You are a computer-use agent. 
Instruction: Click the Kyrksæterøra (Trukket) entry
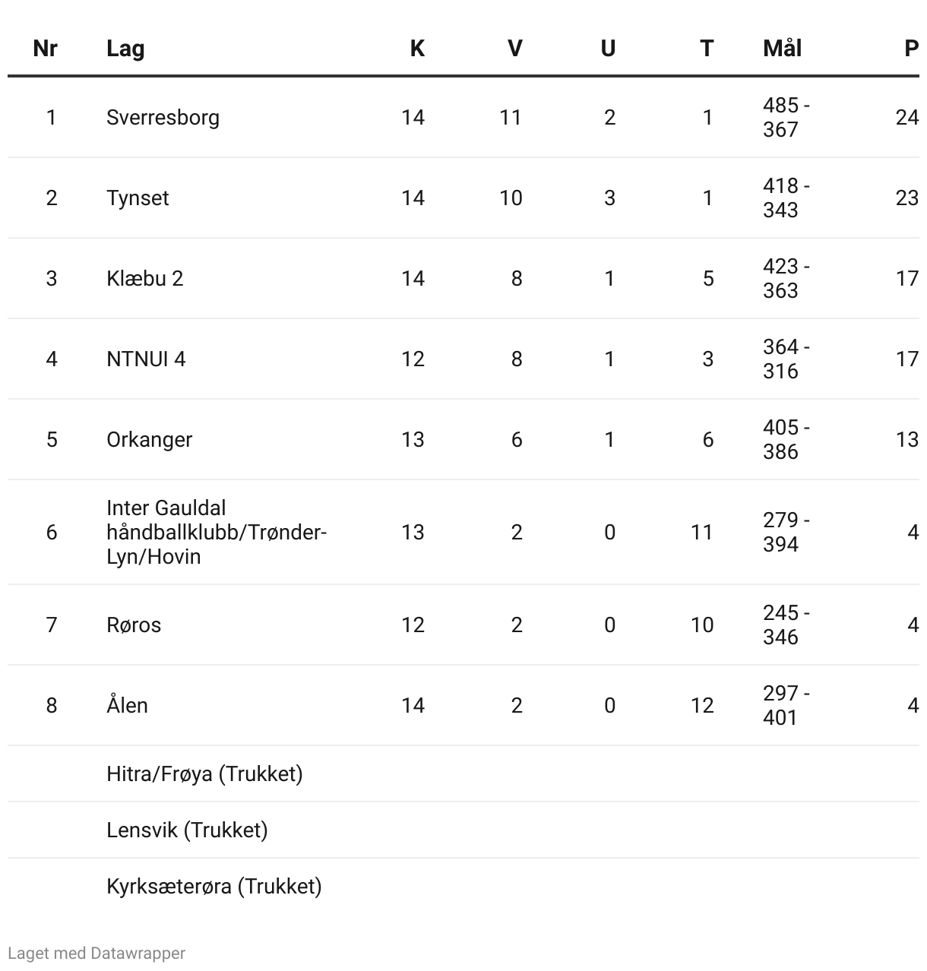point(214,887)
